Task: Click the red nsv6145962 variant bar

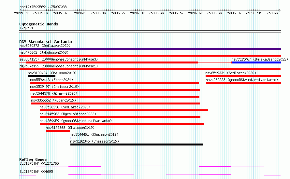Action: point(120,117)
